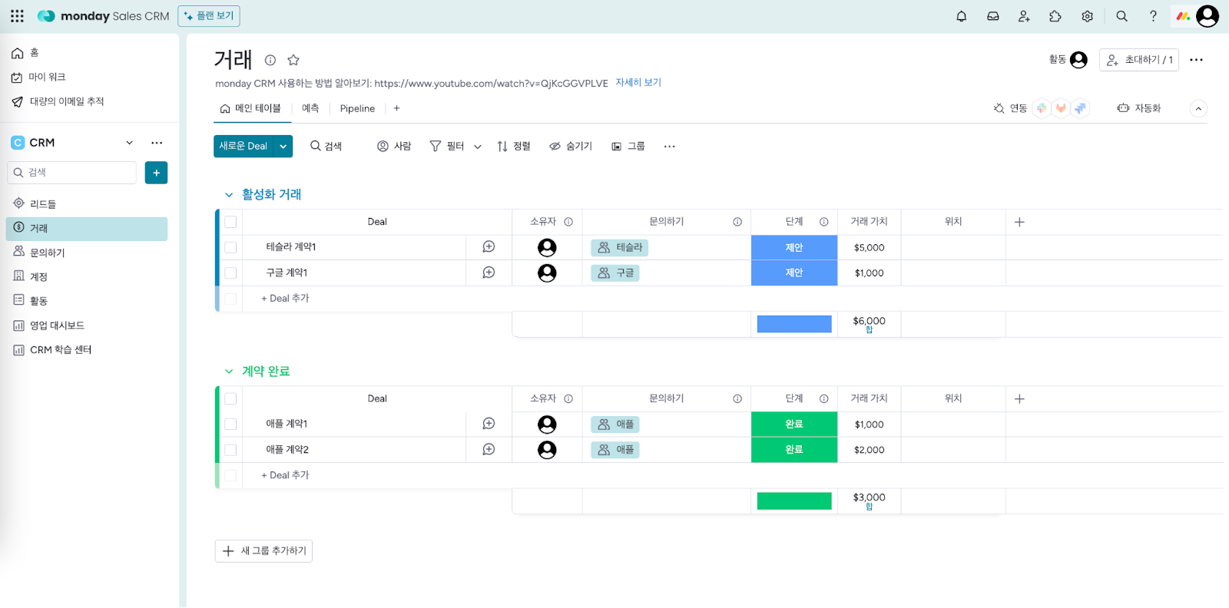Open 제안 stage dropdown for 구글 계약1
This screenshot has height=608, width=1229.
point(794,273)
